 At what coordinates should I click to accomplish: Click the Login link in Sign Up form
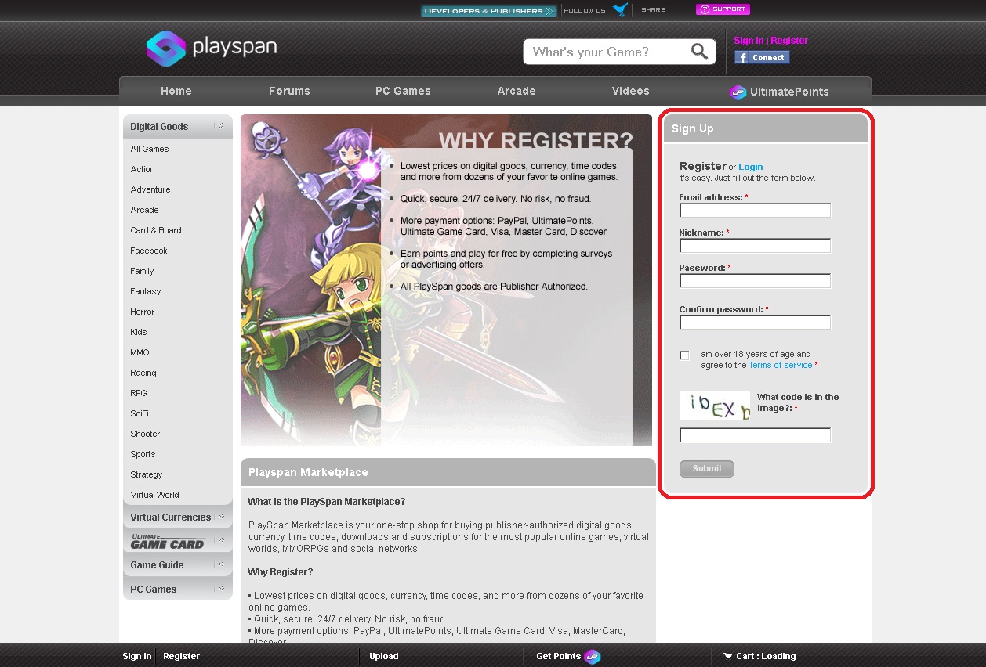[750, 167]
